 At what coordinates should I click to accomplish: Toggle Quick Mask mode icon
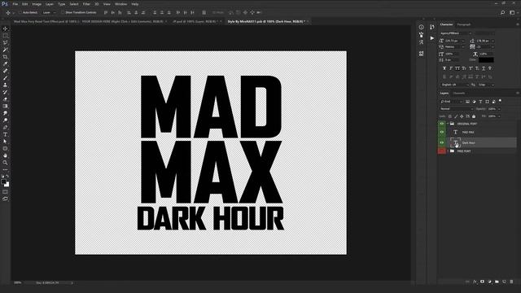pos(5,192)
